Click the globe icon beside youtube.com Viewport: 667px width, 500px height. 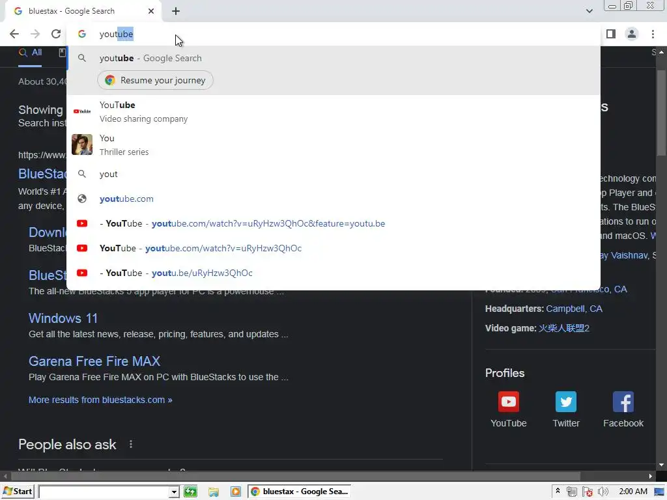(82, 199)
